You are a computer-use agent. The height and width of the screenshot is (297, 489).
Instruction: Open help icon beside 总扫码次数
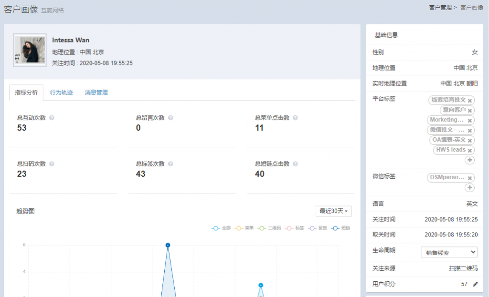pos(52,164)
